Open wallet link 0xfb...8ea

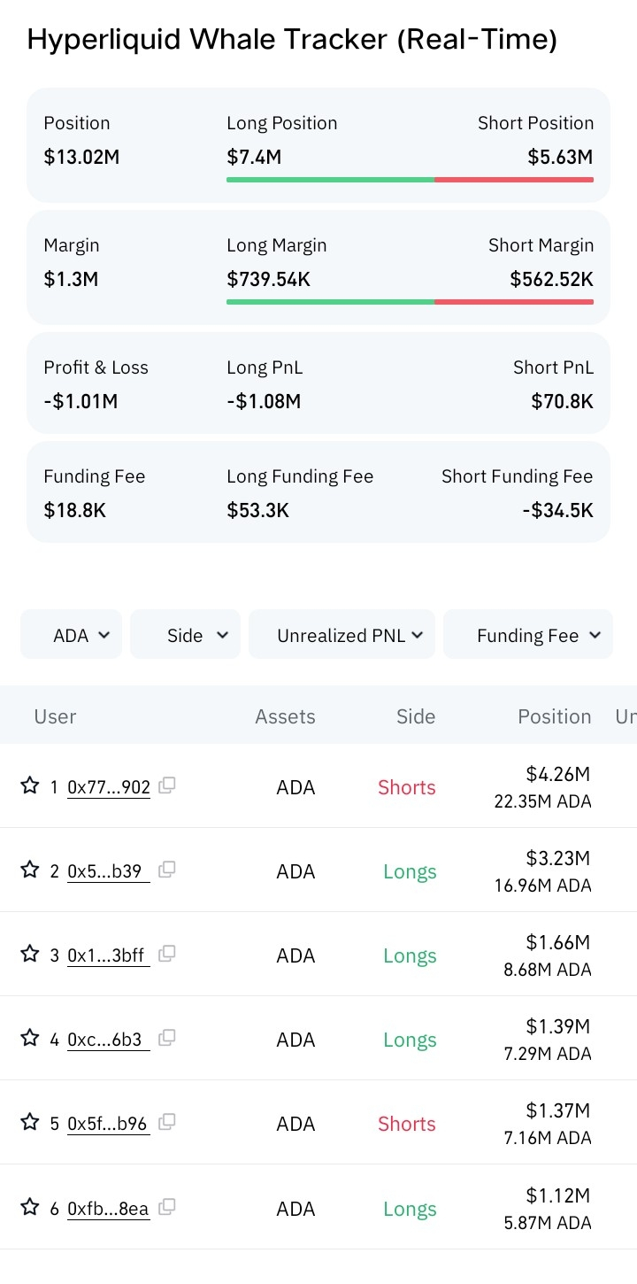[x=108, y=1209]
